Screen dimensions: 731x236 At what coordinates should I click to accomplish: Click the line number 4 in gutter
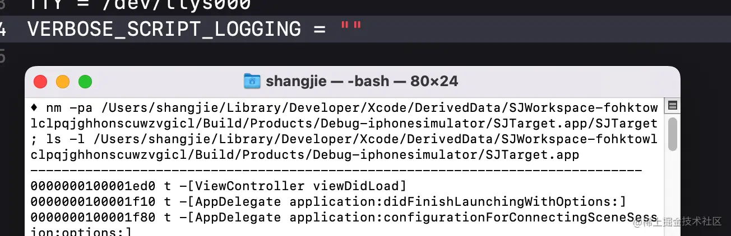[x=3, y=29]
